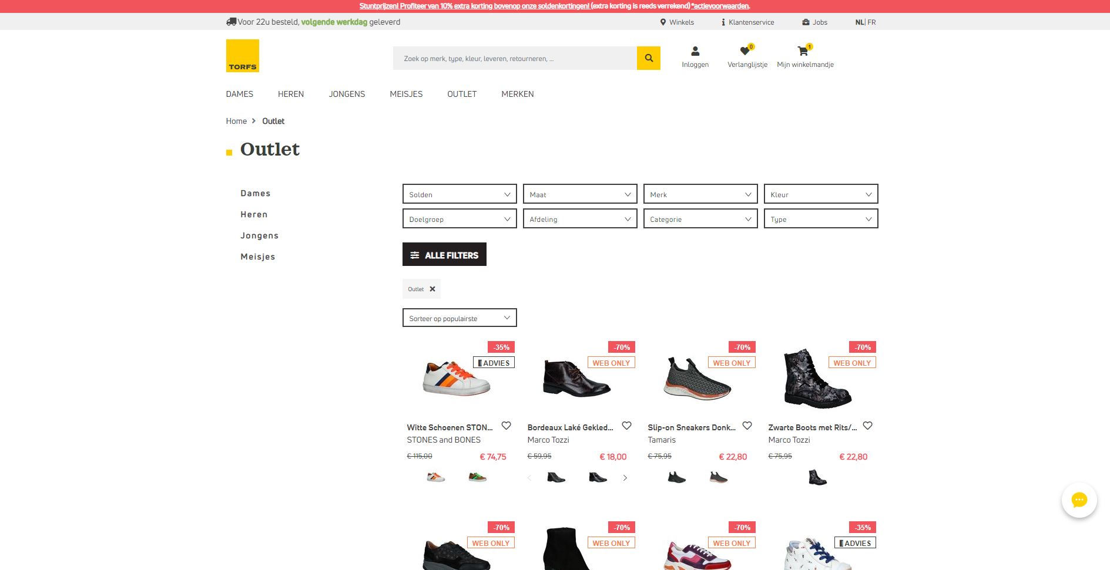This screenshot has width=1110, height=570.
Task: Select the Zwarte Boots variant swatch
Action: click(817, 477)
